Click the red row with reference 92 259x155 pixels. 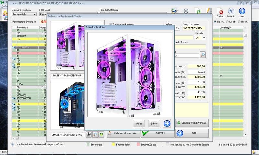click(29, 53)
